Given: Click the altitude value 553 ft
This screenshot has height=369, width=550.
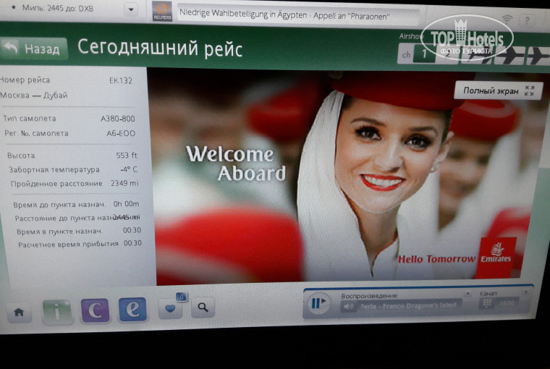Looking at the screenshot, I should (x=127, y=155).
